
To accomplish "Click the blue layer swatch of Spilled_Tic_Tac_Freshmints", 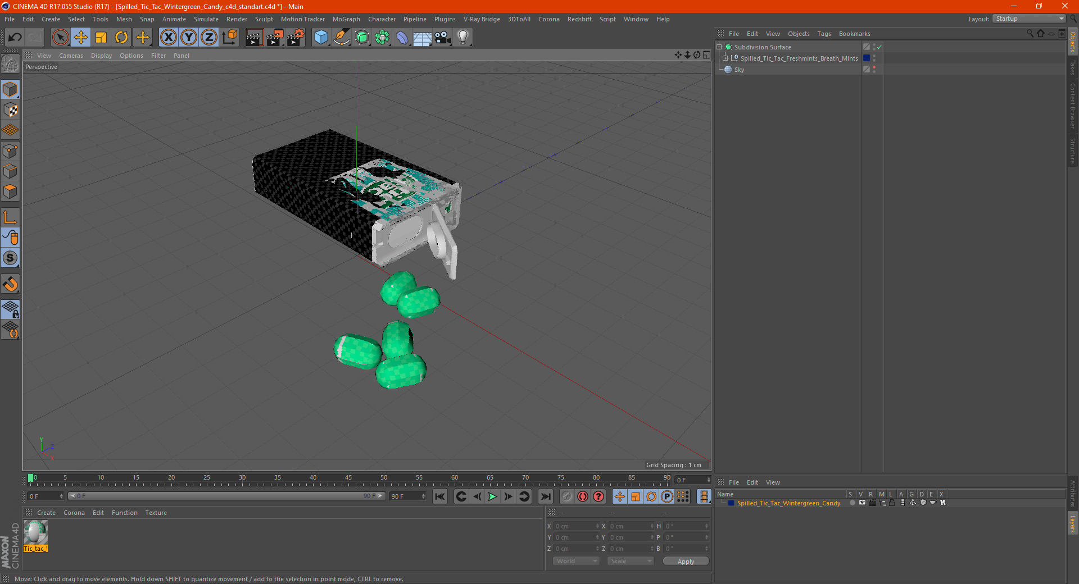I will (867, 58).
